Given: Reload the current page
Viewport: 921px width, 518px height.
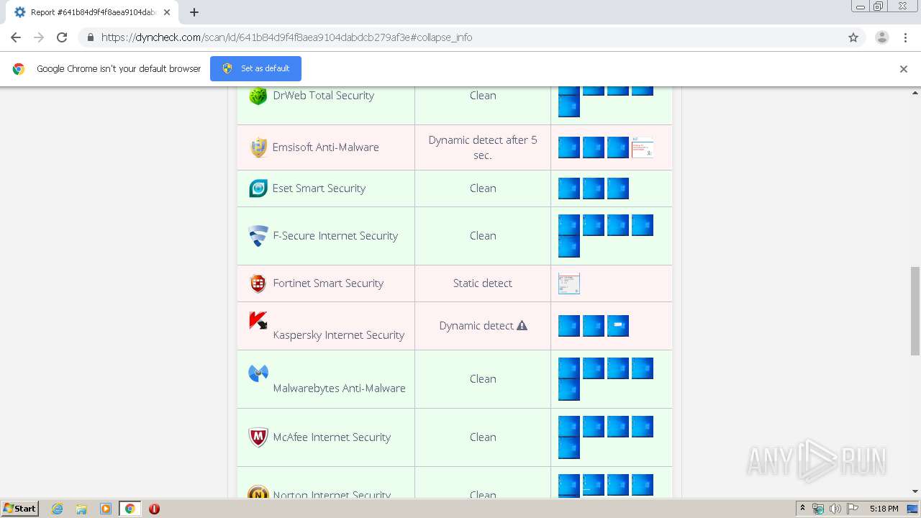Looking at the screenshot, I should coord(62,37).
